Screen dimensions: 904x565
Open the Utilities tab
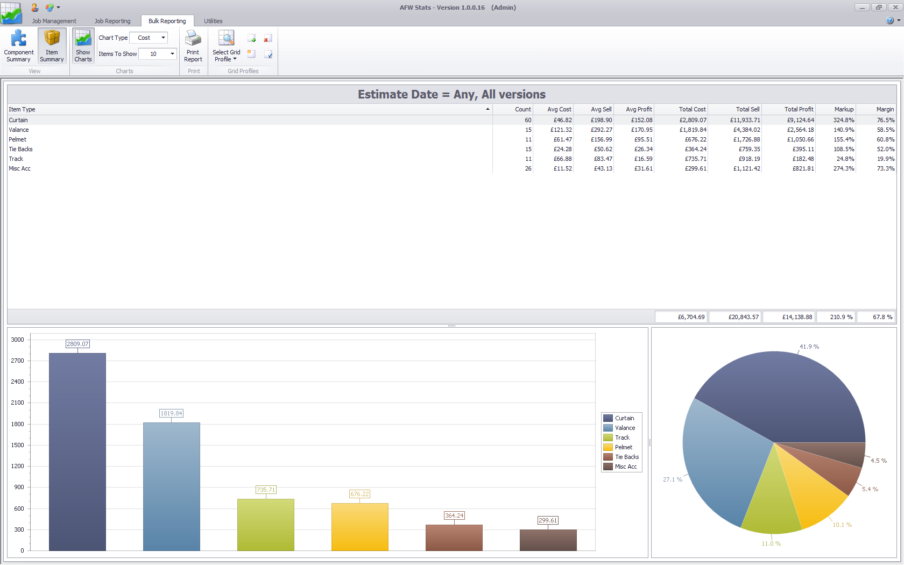pyautogui.click(x=213, y=21)
